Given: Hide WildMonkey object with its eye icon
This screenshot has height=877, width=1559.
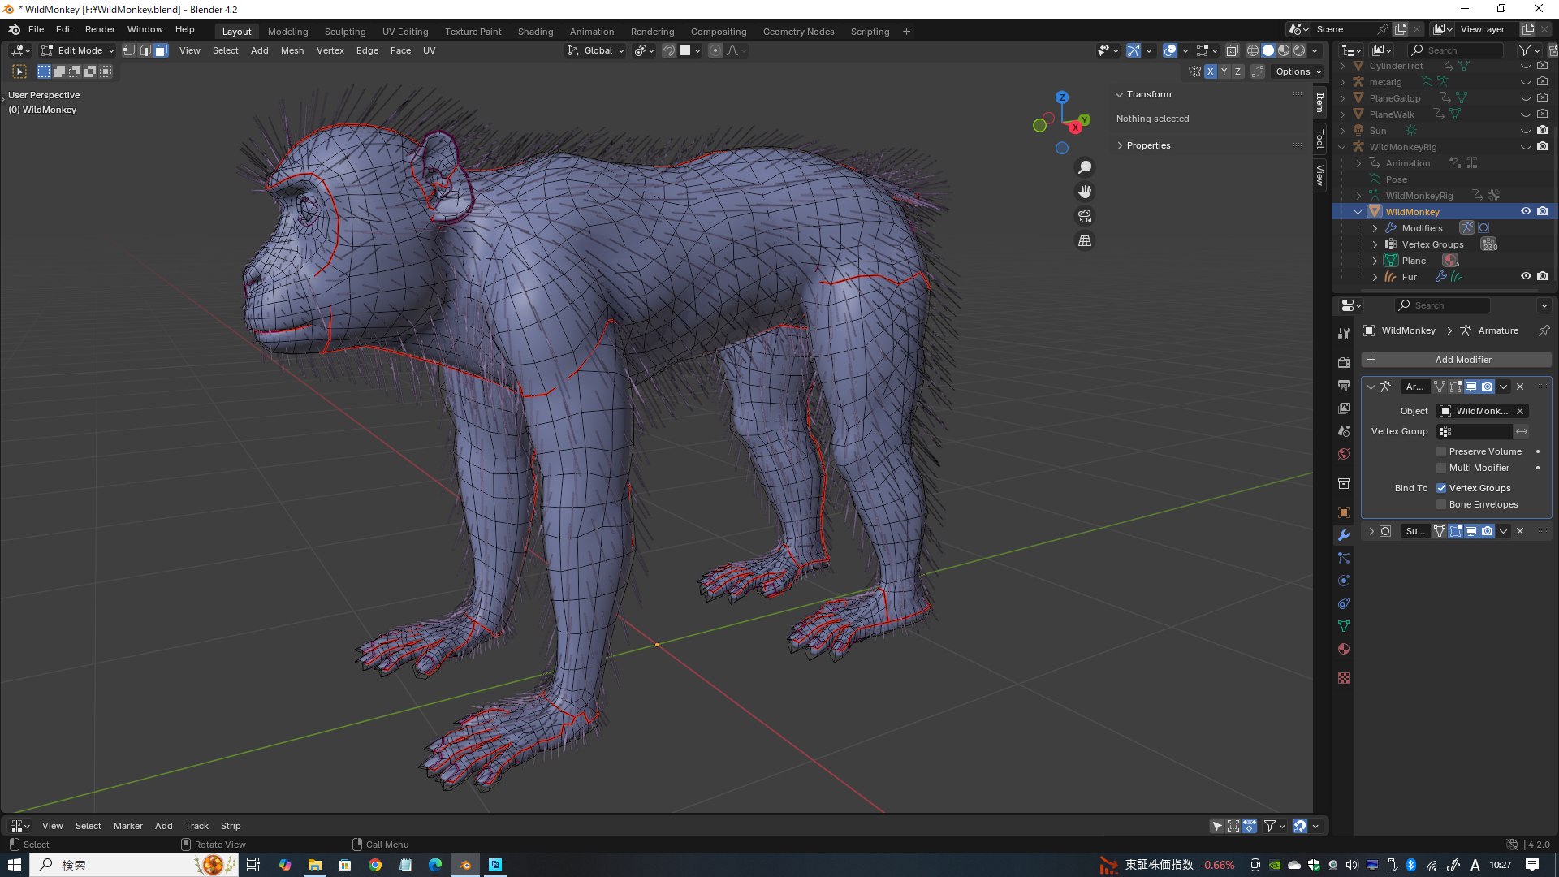Looking at the screenshot, I should tap(1526, 211).
